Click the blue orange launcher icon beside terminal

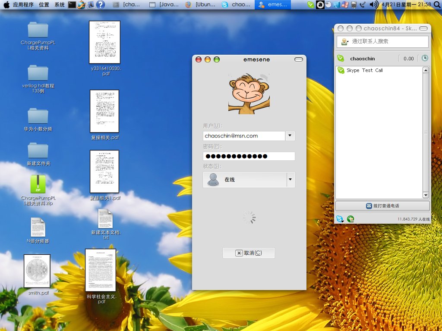click(82, 4)
